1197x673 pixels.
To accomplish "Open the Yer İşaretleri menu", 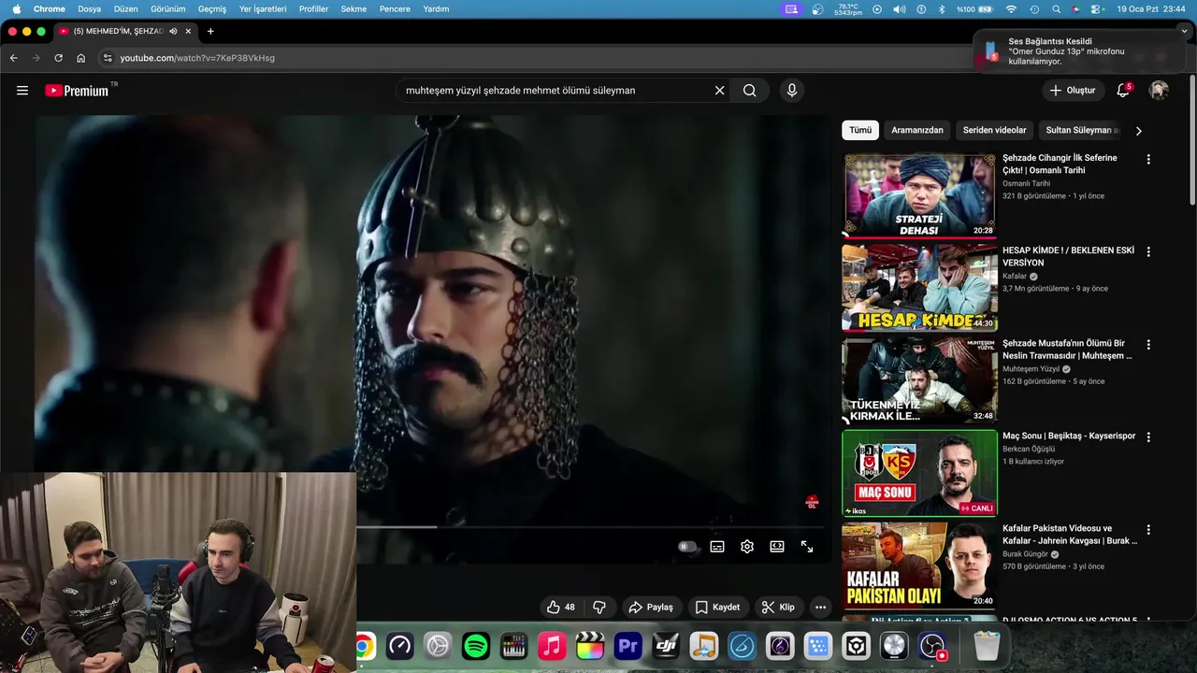I will 263,8.
